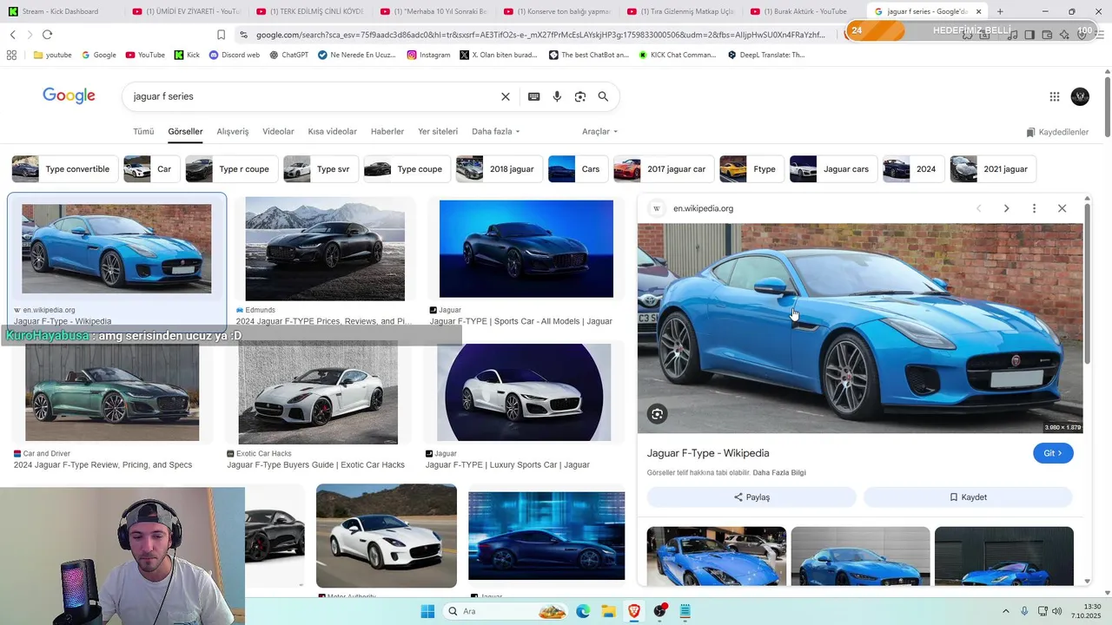Screen dimensions: 1112x625
Task: Reload the page
Action: (47, 34)
